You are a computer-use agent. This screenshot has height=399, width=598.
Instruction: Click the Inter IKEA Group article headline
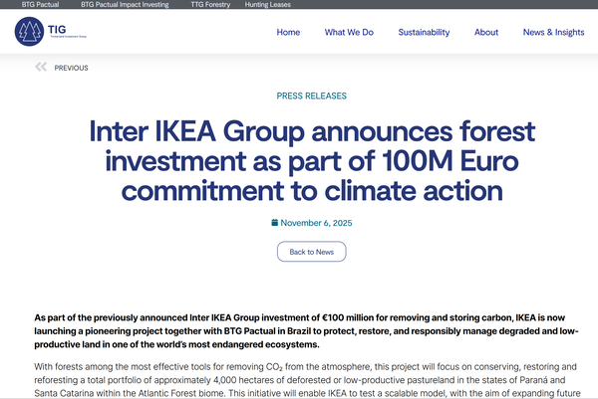[x=311, y=160]
